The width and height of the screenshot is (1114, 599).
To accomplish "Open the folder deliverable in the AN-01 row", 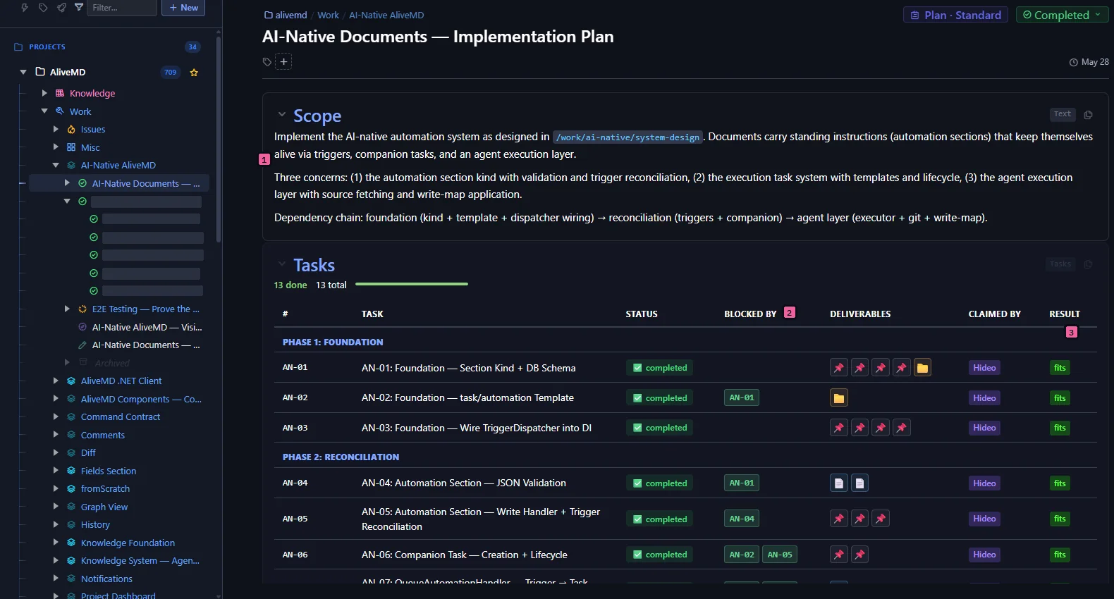I will click(x=922, y=368).
